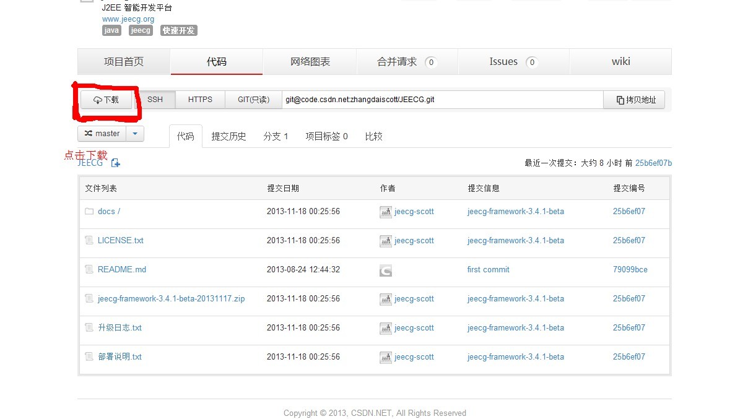This screenshot has width=735, height=419.
Task: Click the 提交日期 column header
Action: pos(282,188)
